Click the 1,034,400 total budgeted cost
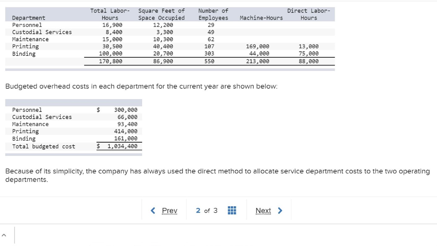Screen dimensions: 437x246 point(122,146)
